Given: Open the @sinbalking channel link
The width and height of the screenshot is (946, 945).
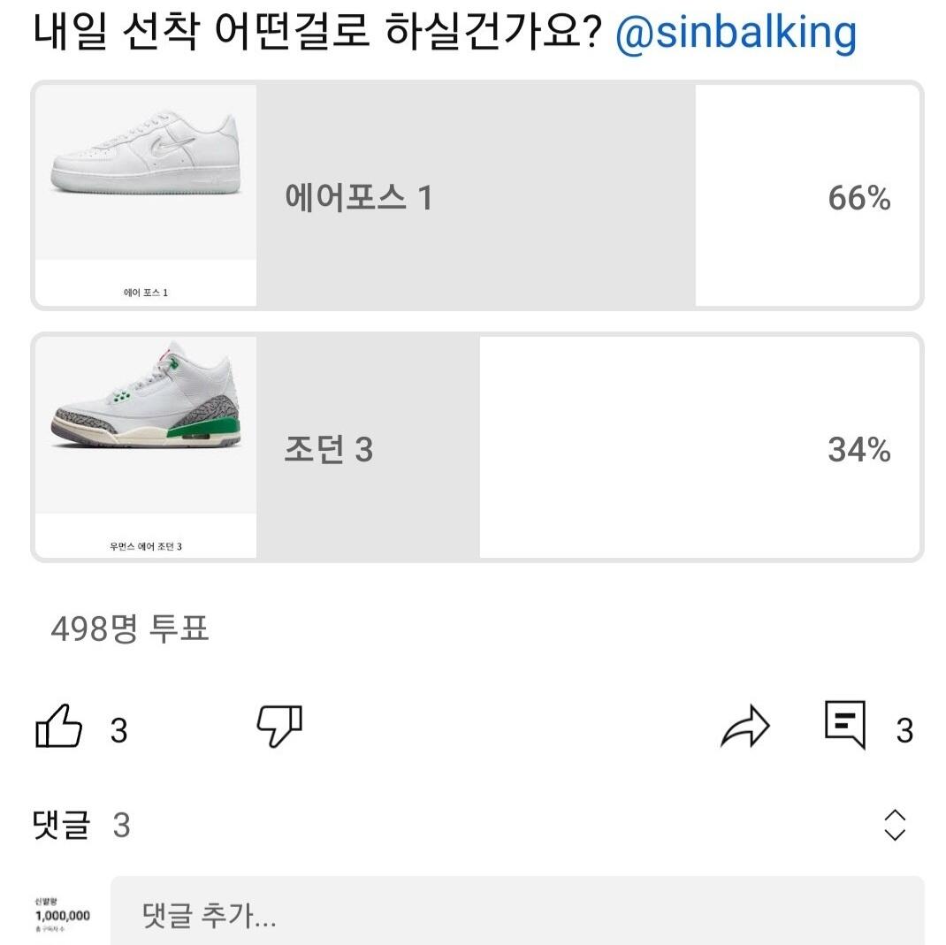Looking at the screenshot, I should (x=736, y=33).
